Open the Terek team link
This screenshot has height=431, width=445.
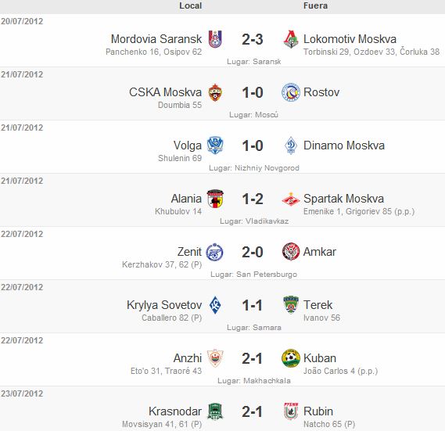[318, 305]
